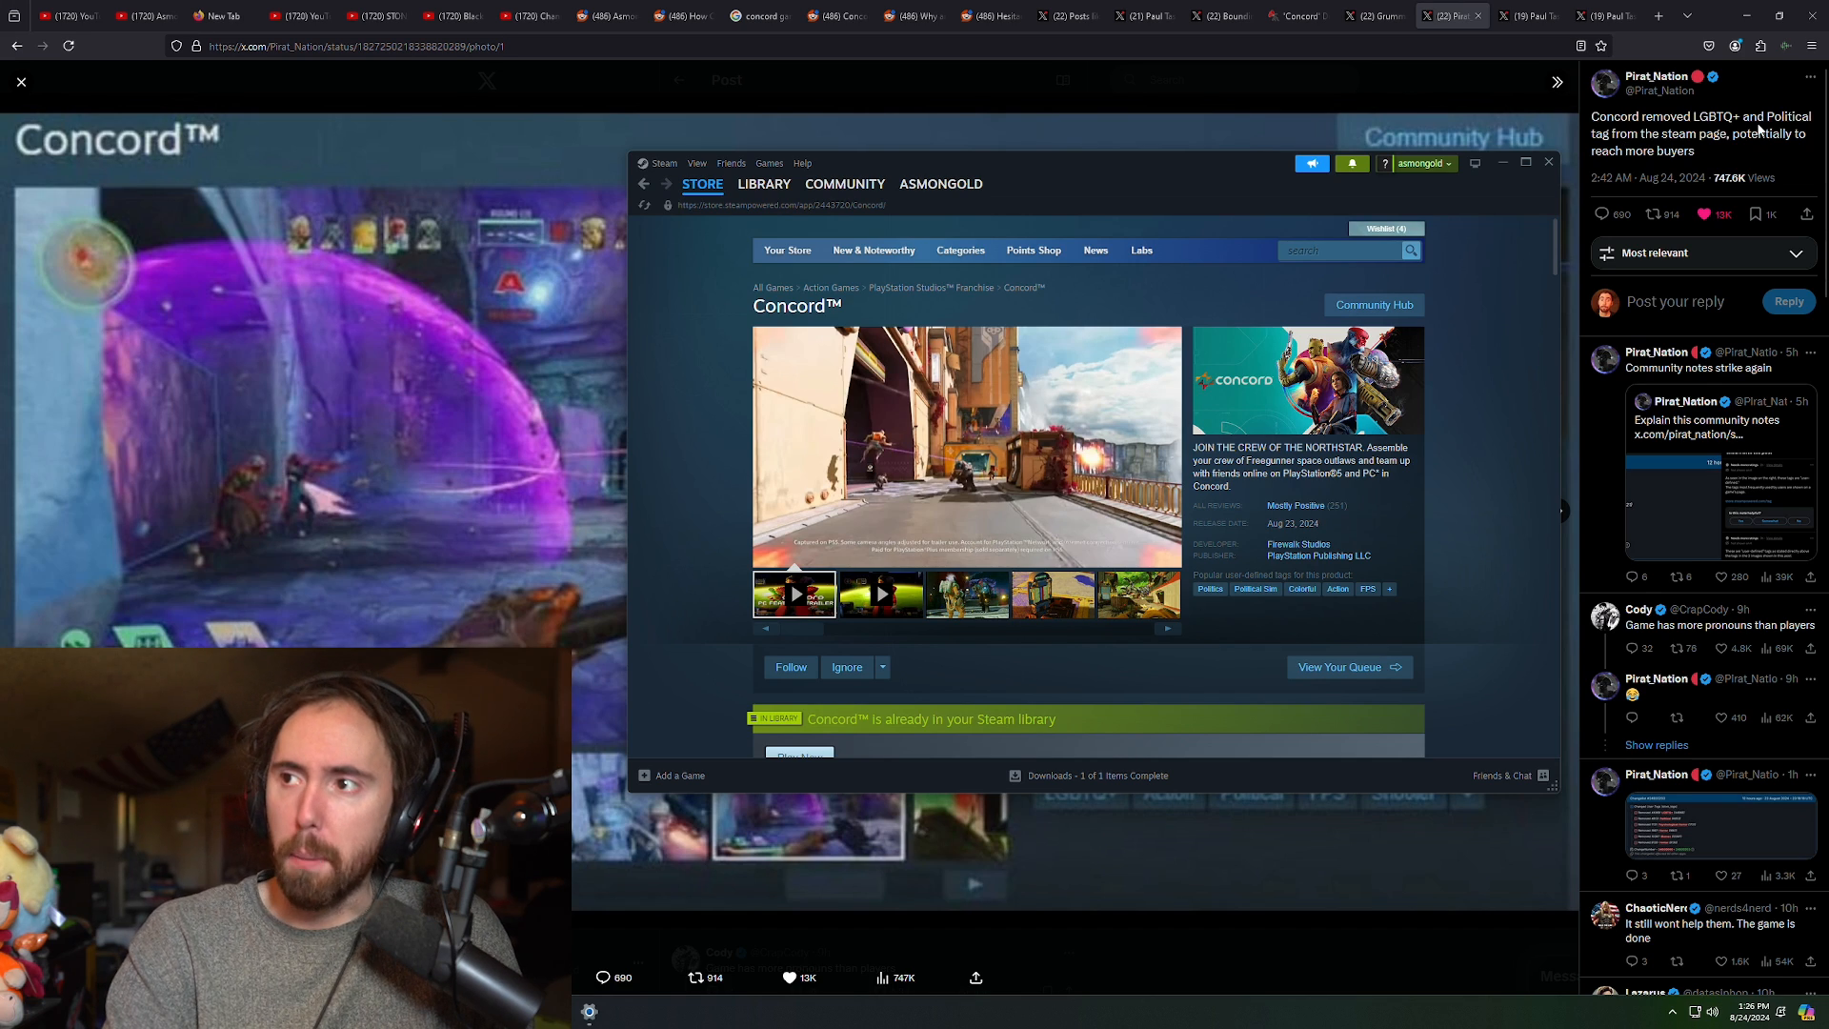The image size is (1829, 1029).
Task: Open Steam notifications bell
Action: click(x=1352, y=163)
